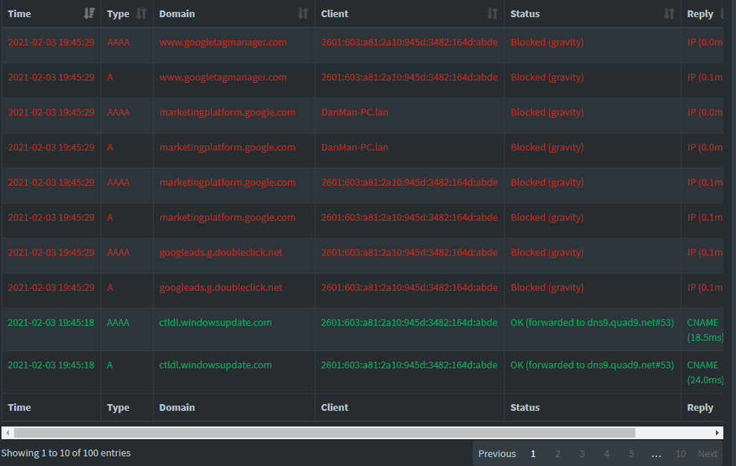Click CNAME (18.5ms) reply cell
The image size is (736, 466).
[x=705, y=330]
